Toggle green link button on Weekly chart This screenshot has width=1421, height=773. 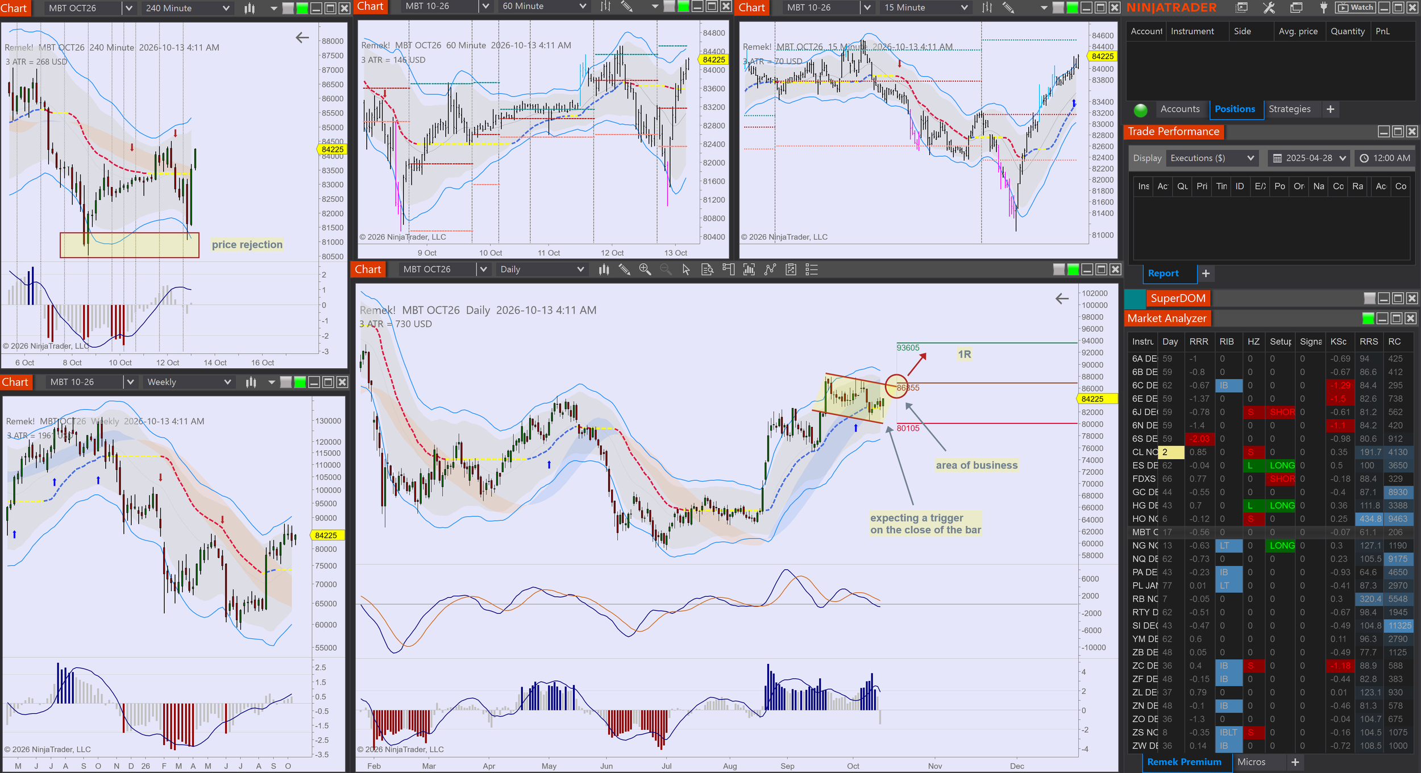point(300,382)
